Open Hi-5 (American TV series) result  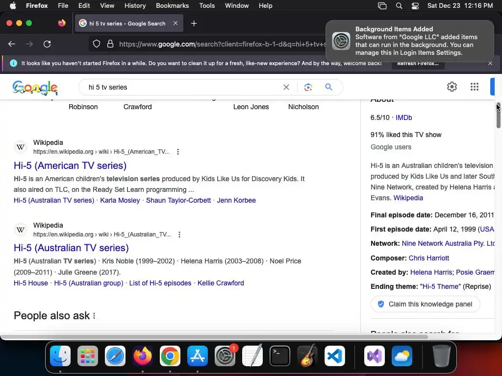pyautogui.click(x=70, y=165)
